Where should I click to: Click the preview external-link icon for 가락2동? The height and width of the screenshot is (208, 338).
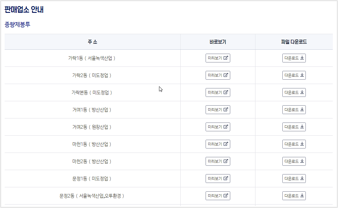[226, 75]
